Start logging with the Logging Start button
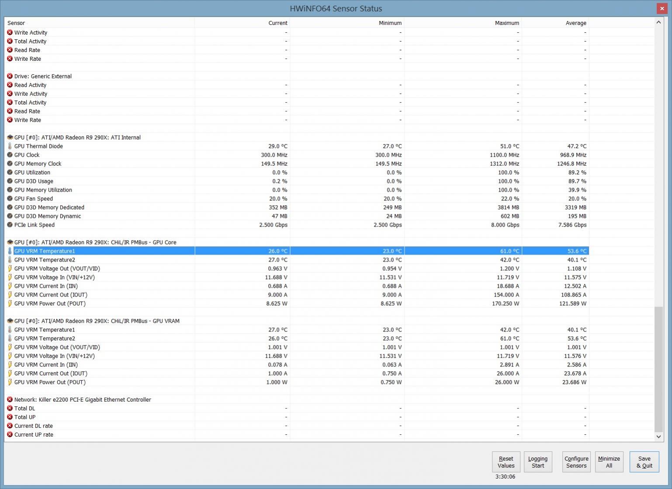The image size is (672, 489). click(x=538, y=462)
